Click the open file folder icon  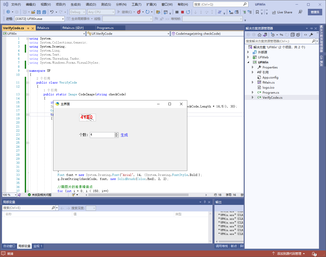[x=33, y=12]
